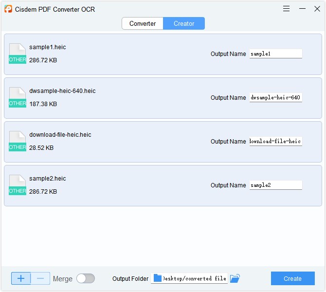Close the Cisdem PDF Converter window
The height and width of the screenshot is (292, 326).
coord(317,9)
